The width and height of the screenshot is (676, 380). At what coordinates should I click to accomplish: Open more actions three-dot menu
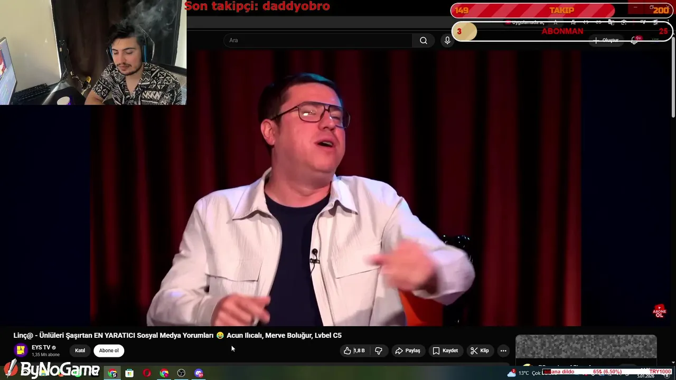[x=503, y=350]
